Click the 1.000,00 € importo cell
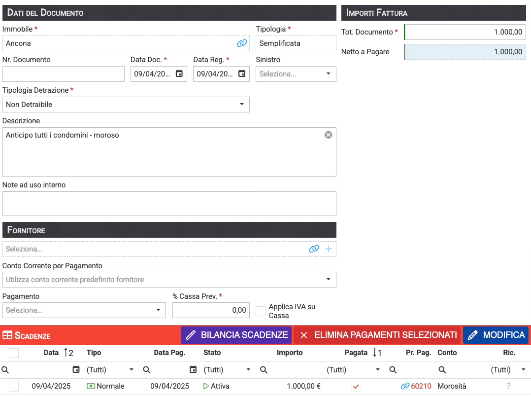This screenshot has width=531, height=397. pos(303,386)
